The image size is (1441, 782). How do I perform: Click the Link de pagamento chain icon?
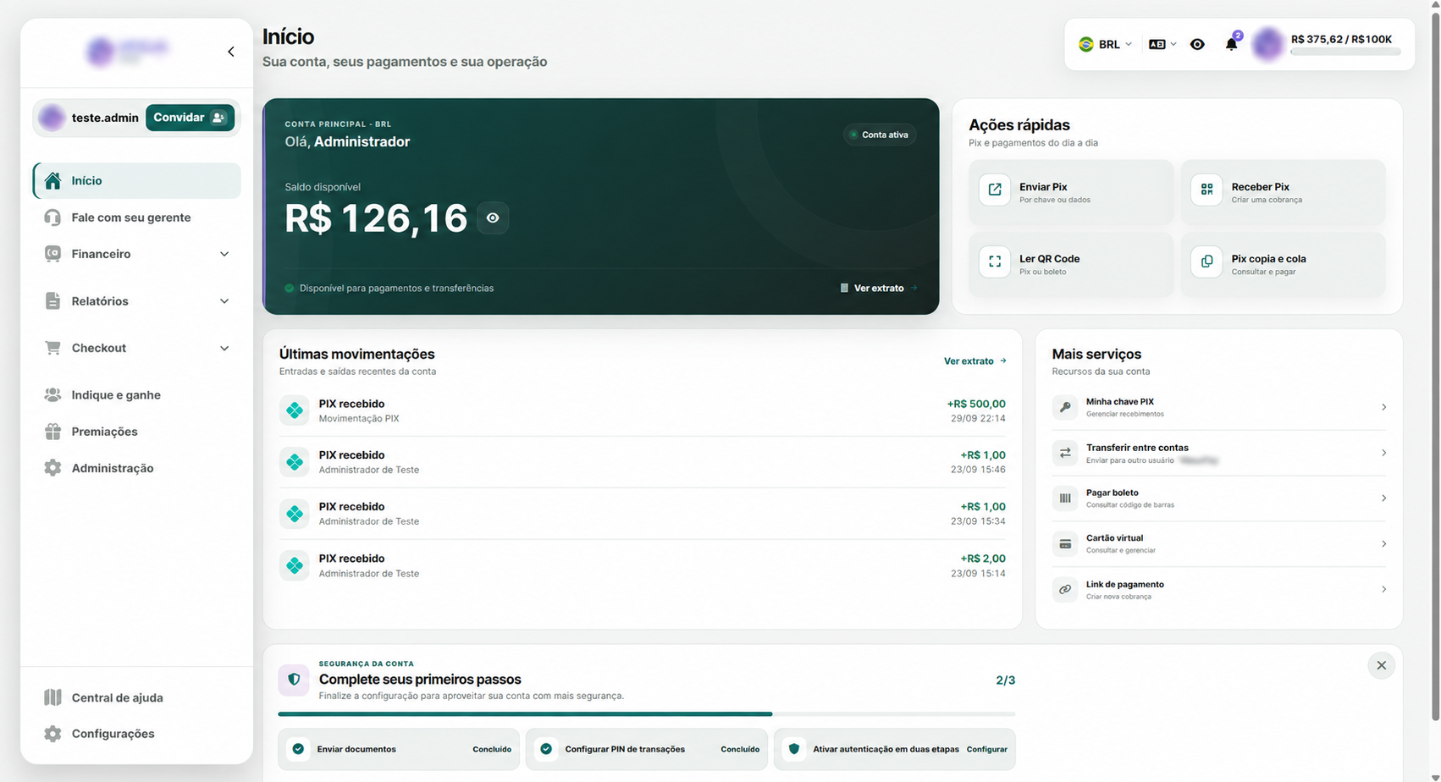(1065, 589)
